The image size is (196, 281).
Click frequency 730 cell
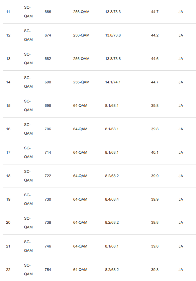(48, 200)
